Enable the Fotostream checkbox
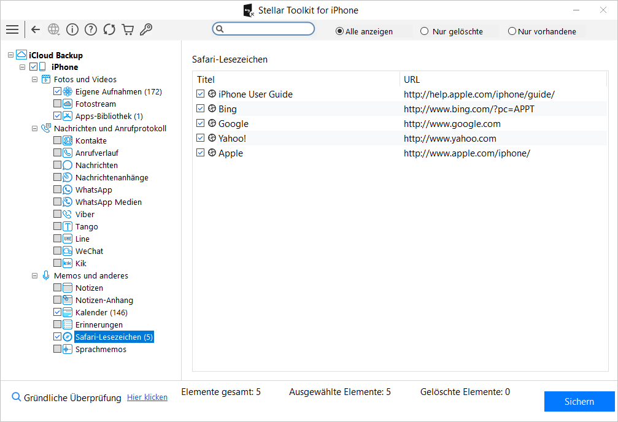 57,104
